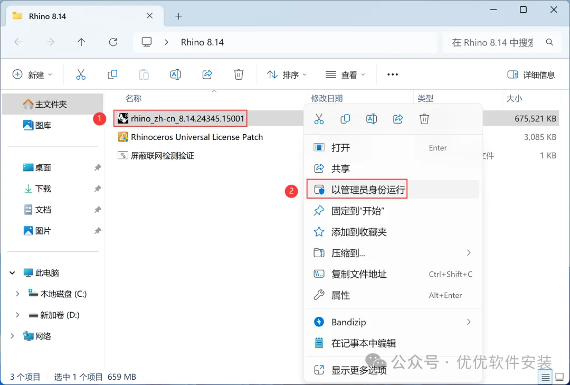Click the cut scissors icon in the context menu
The image size is (570, 385).
tap(319, 119)
